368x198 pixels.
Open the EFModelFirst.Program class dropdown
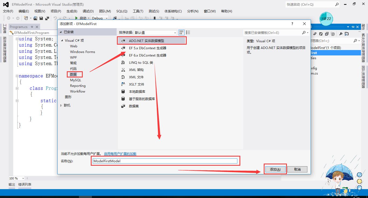pos(33,33)
